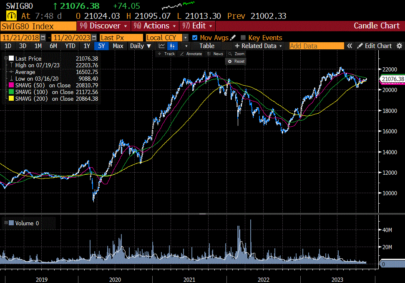Click the 'Low on 03/16/20' legend text
Screen dimensions: 405x283
click(x=37, y=79)
